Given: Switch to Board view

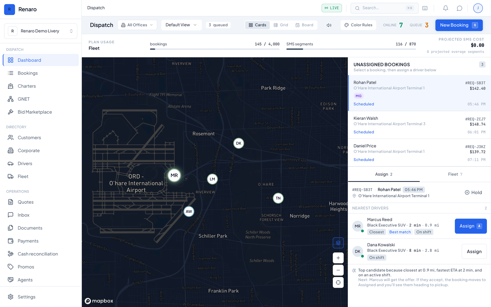Looking at the screenshot, I should [304, 25].
